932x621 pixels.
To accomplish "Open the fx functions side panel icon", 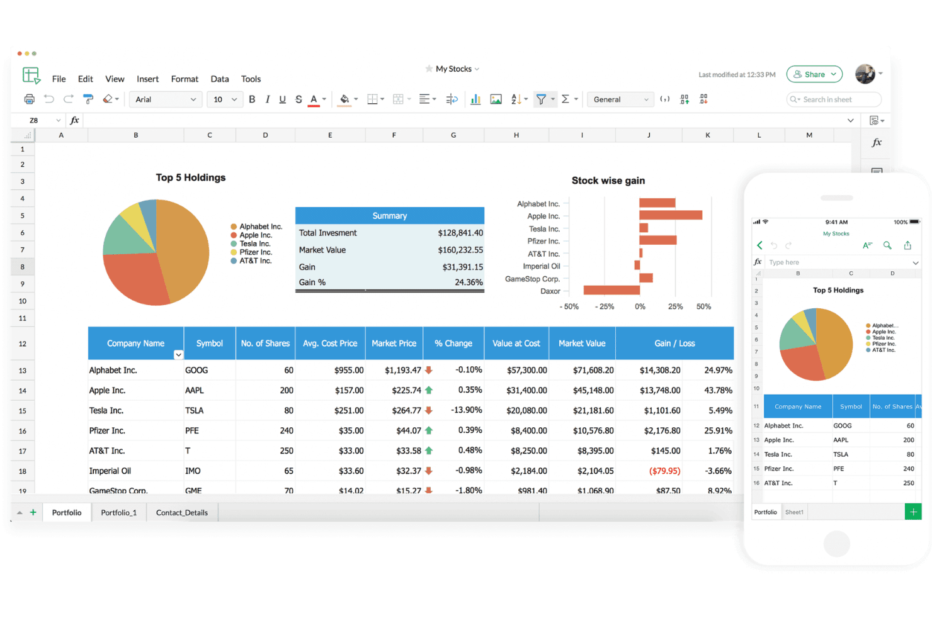I will coord(877,143).
